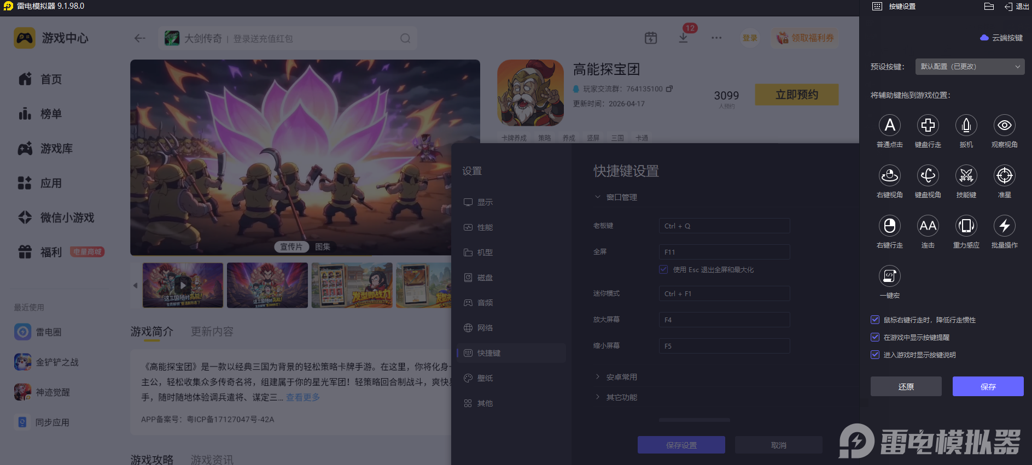
Task: Choose the 观察视角 eye icon
Action: (1005, 125)
